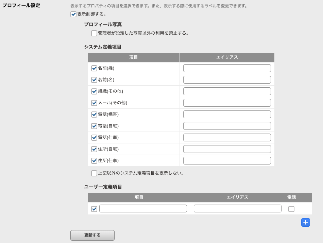323x243 pixels.
Task: Toggle the 表示制御する checkbox
Action: (x=73, y=14)
